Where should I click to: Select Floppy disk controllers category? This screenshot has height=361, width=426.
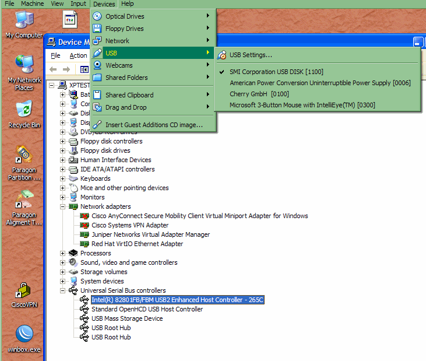click(111, 141)
